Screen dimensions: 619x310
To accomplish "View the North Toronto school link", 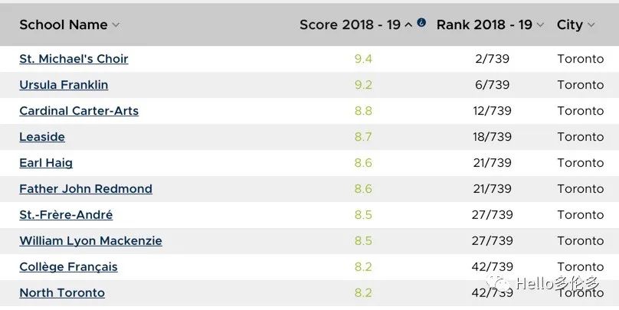I will 62,293.
